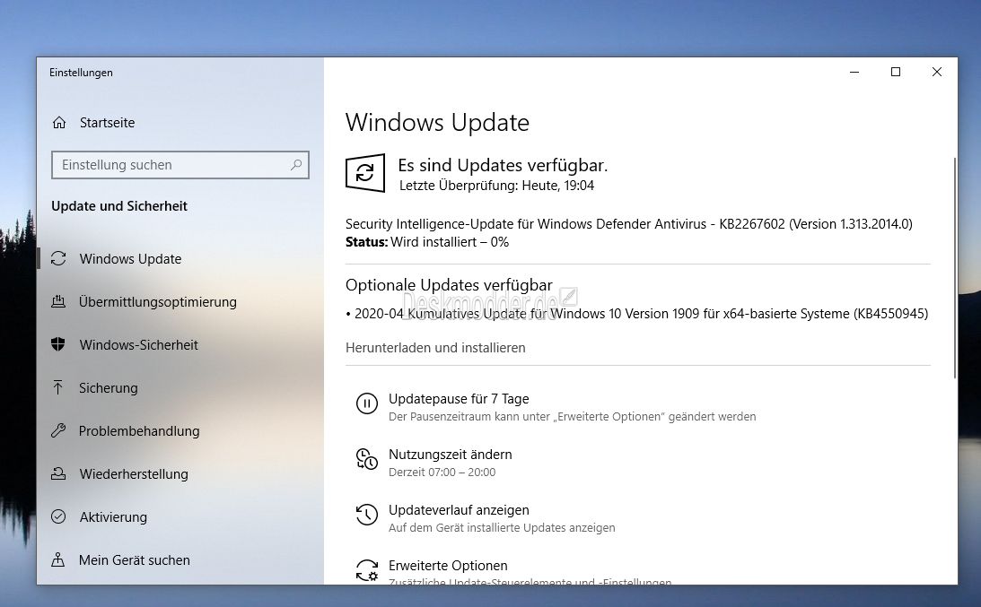
Task: Click the large update status refresh icon
Action: [x=364, y=172]
